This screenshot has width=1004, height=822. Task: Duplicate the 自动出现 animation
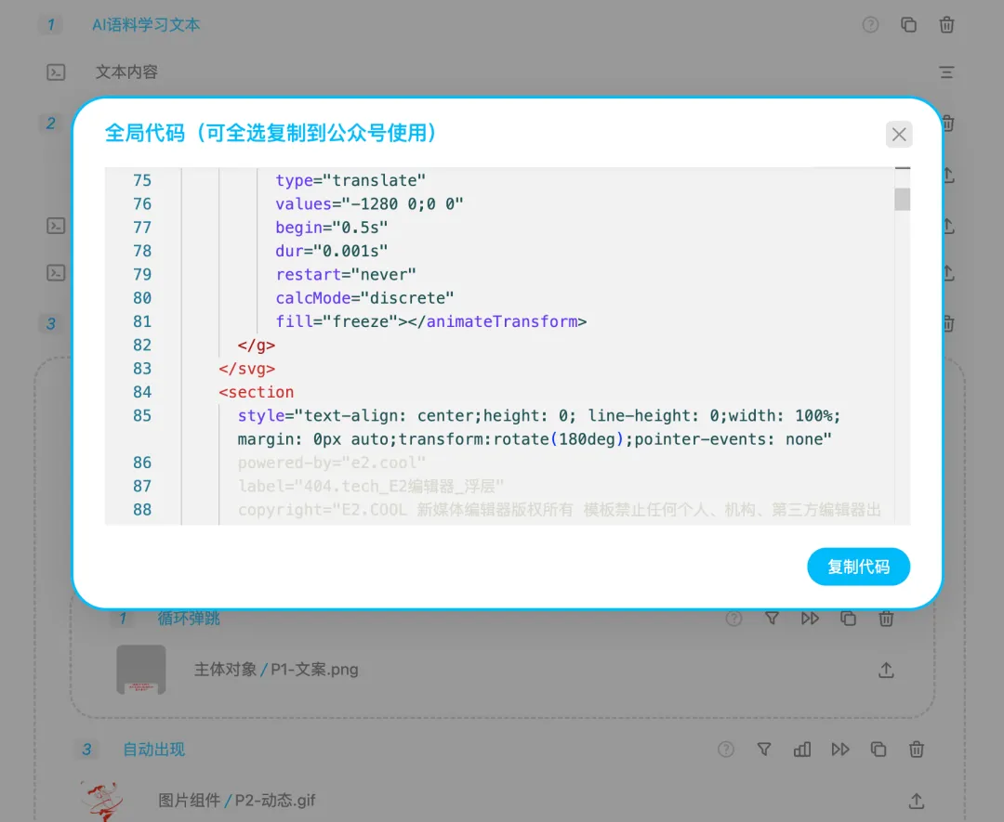(x=878, y=749)
